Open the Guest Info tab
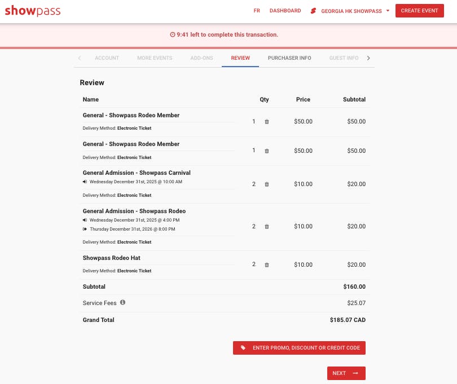 pyautogui.click(x=344, y=58)
